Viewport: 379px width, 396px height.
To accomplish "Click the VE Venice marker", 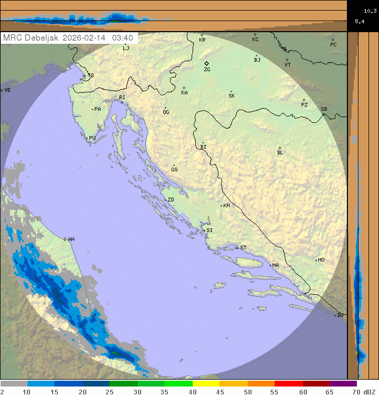I will click(x=2, y=90).
